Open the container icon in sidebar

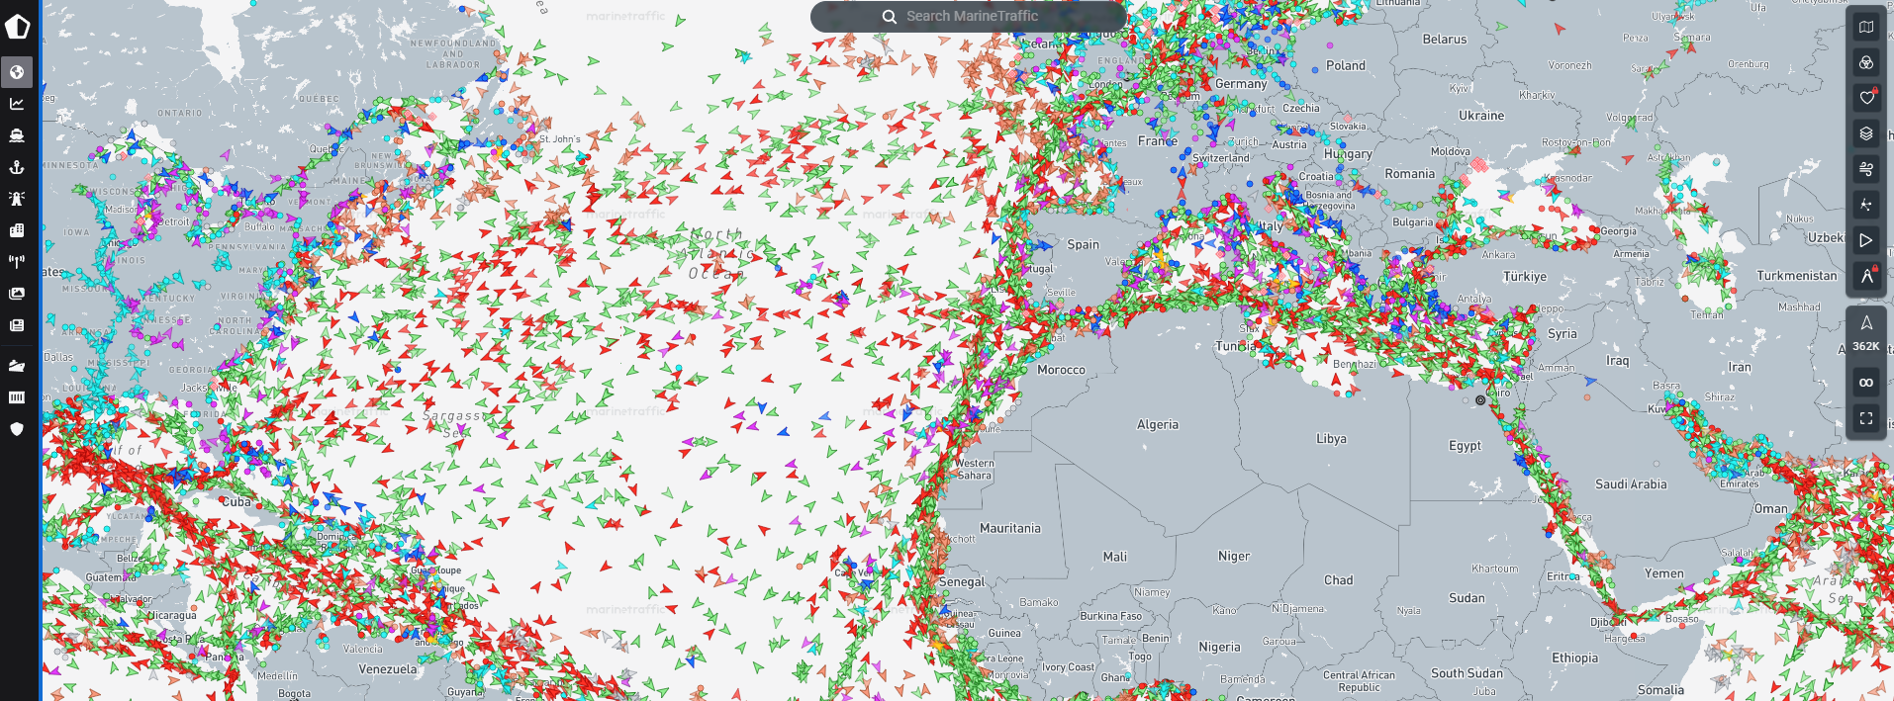17,397
